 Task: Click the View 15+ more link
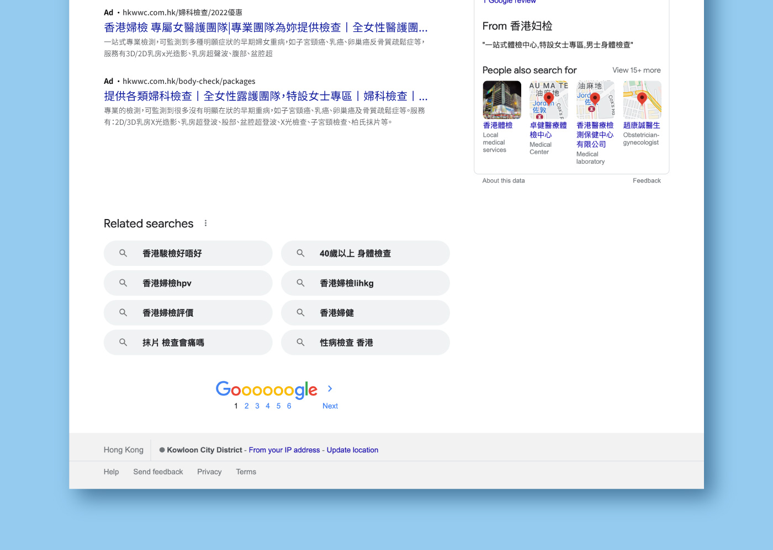pyautogui.click(x=636, y=70)
